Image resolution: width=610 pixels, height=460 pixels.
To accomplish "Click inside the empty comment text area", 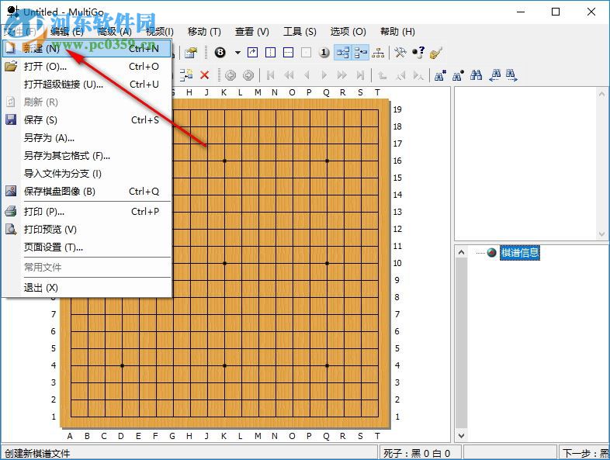I will [526, 164].
